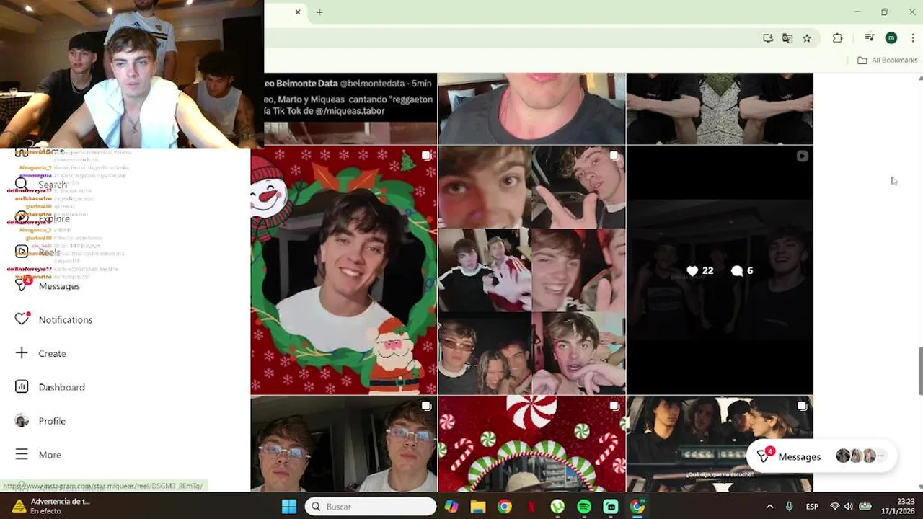Close the current browser tab

point(298,12)
